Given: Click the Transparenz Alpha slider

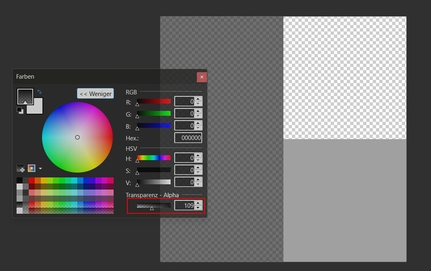Looking at the screenshot, I should click(x=153, y=206).
